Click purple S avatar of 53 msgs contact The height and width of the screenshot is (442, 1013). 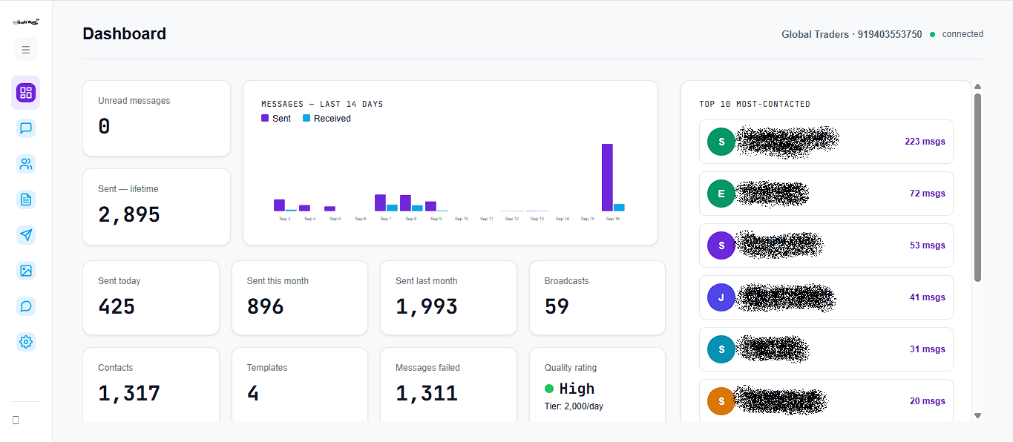pyautogui.click(x=721, y=245)
